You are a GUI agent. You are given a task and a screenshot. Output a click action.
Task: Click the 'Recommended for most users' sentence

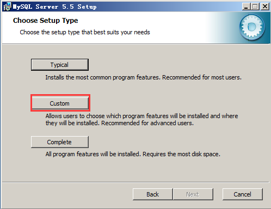point(202,77)
